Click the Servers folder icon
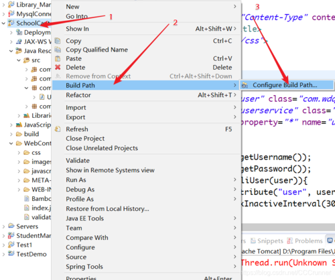This screenshot has height=280, width=335. pyautogui.click(x=11, y=226)
